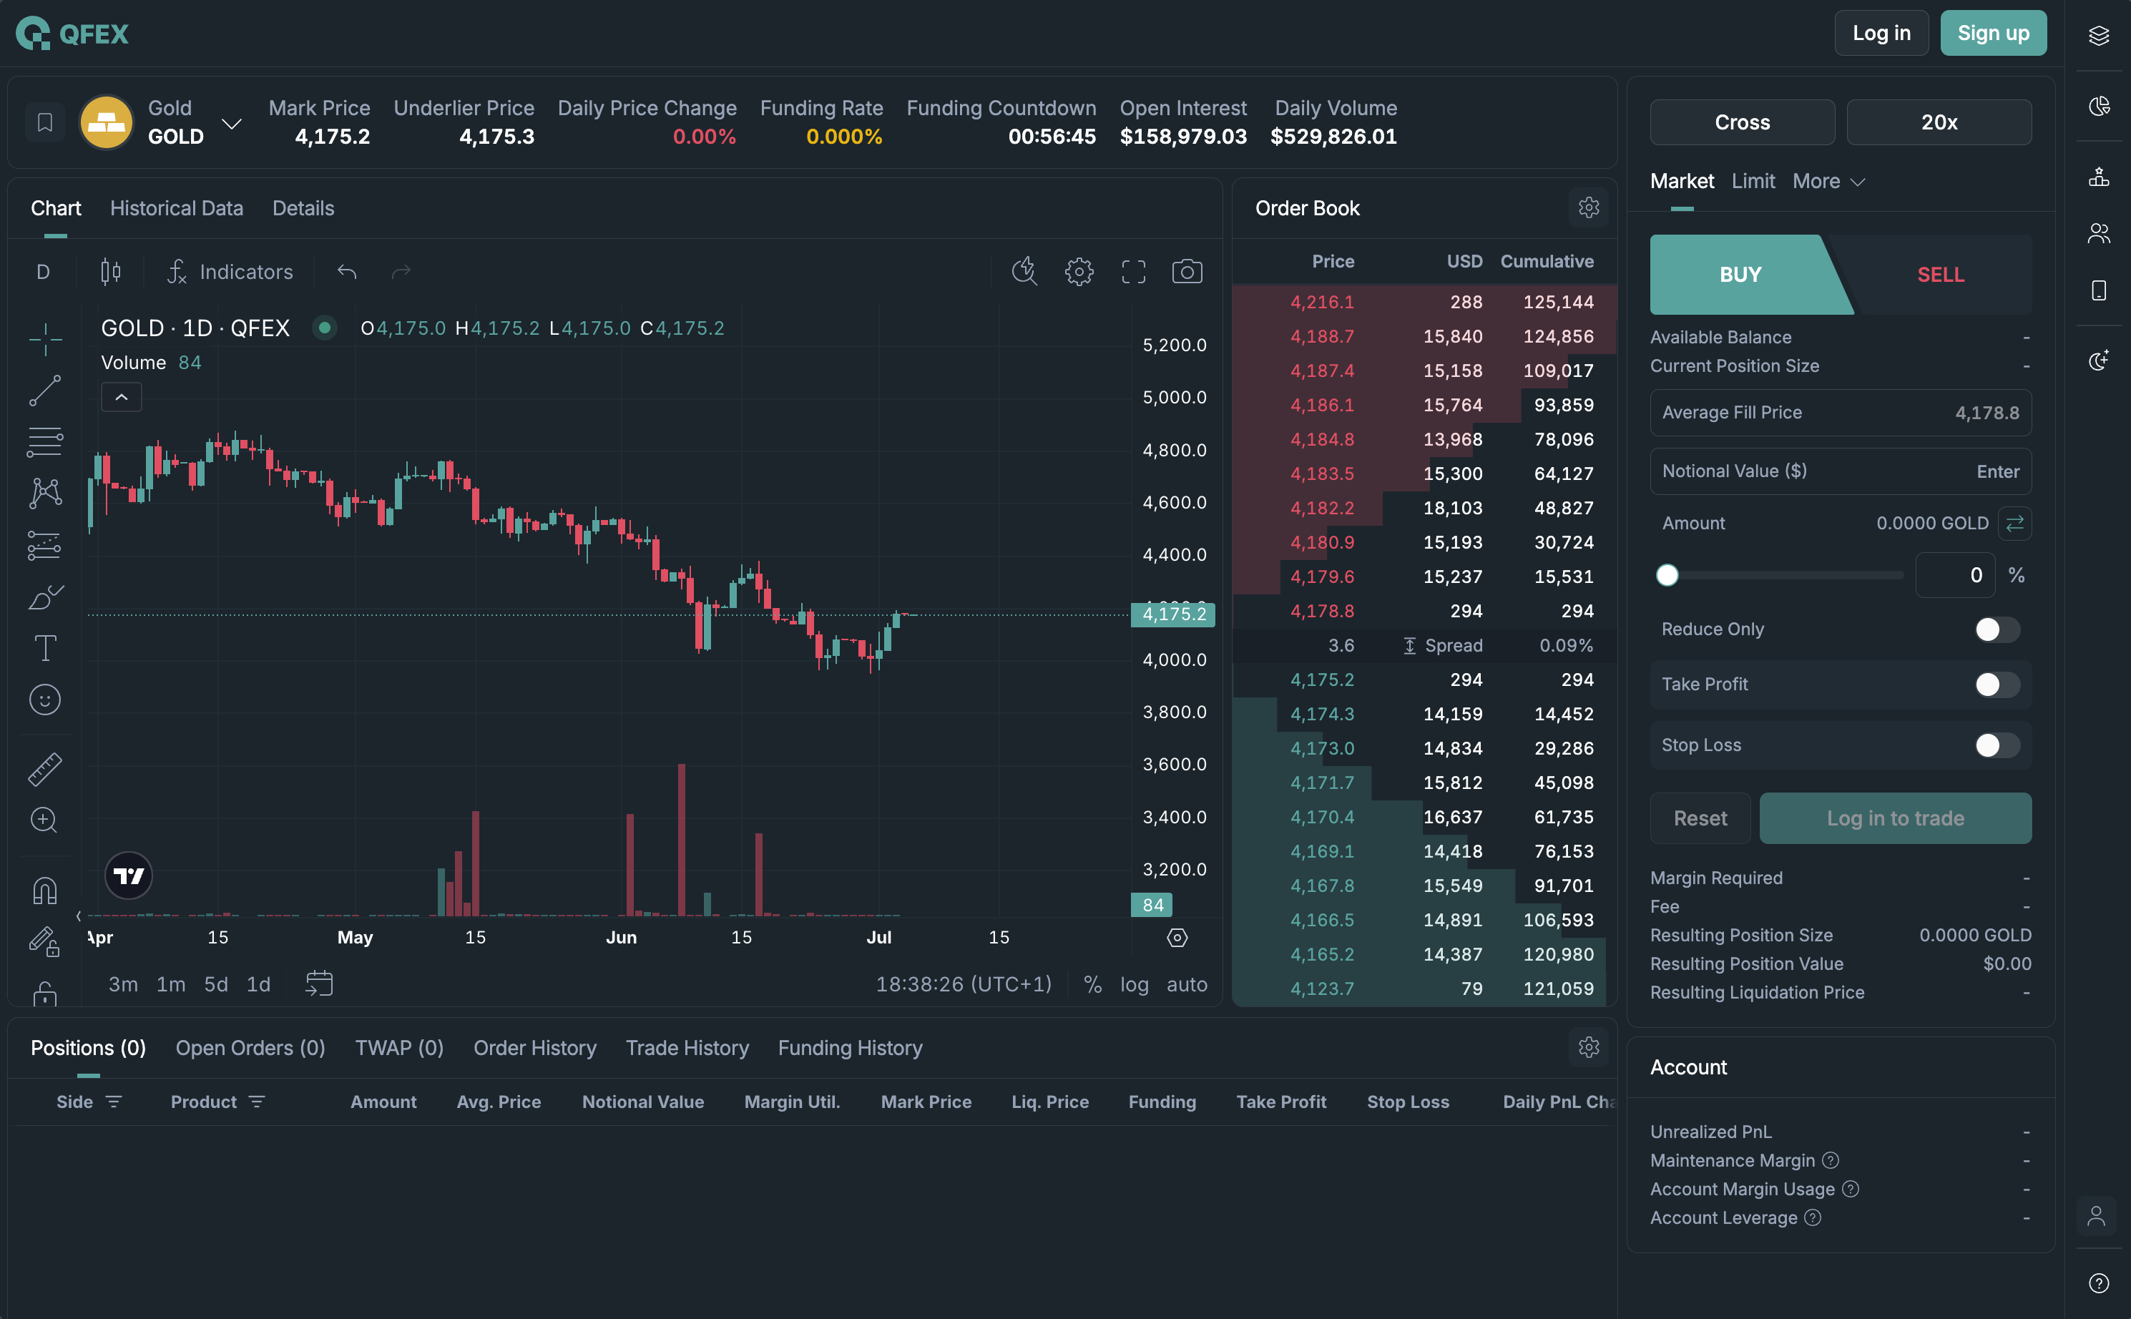Open Order Book settings gear
Viewport: 2131px width, 1319px height.
[x=1589, y=207]
